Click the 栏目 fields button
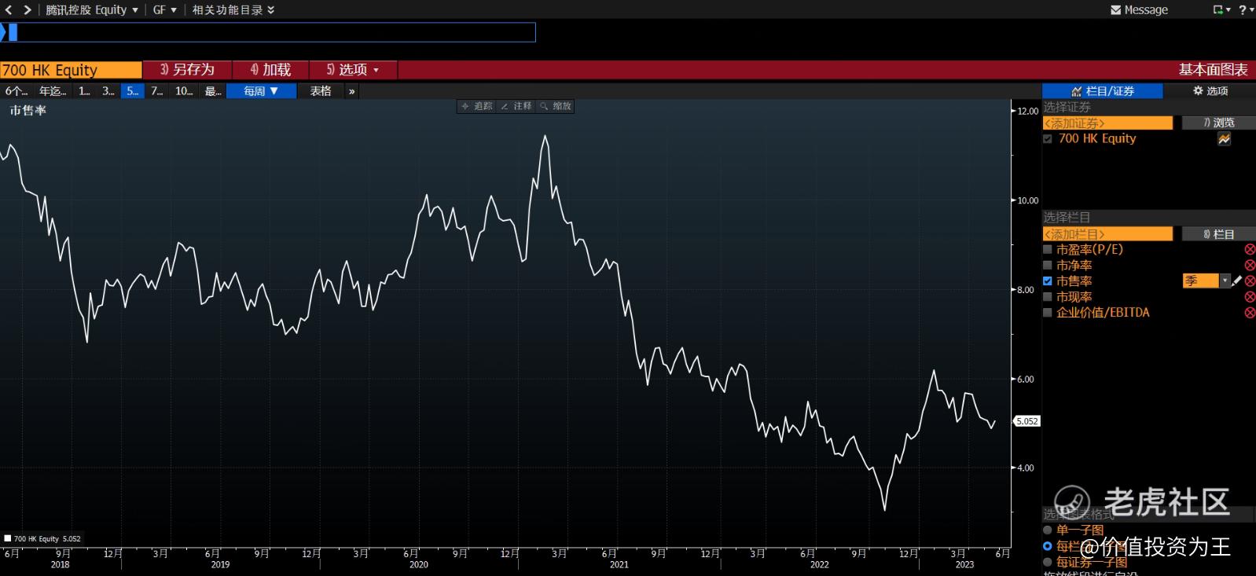Image resolution: width=1256 pixels, height=576 pixels. tap(1218, 234)
